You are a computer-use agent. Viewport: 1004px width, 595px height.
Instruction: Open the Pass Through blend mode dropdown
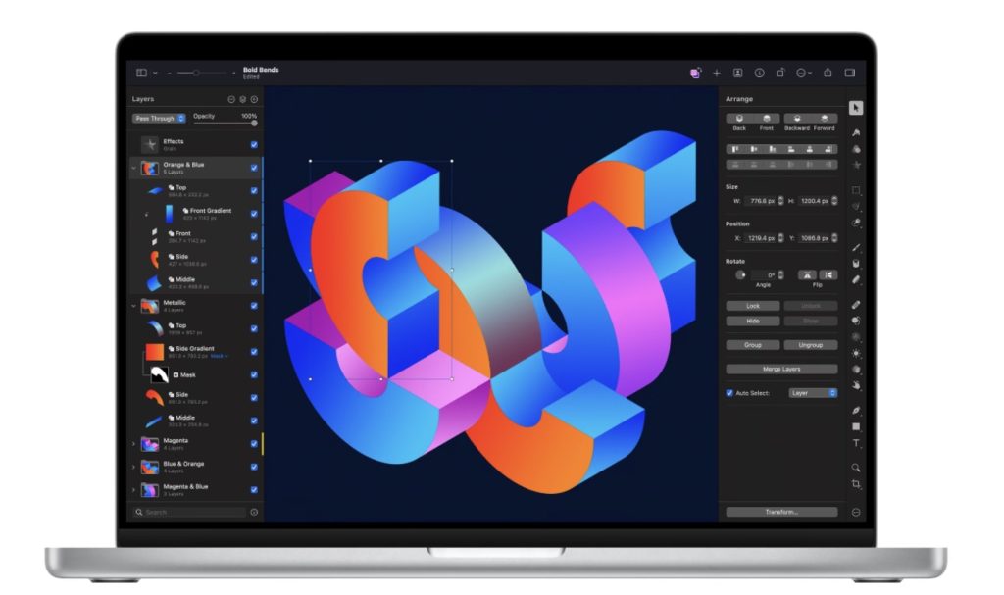[x=159, y=119]
